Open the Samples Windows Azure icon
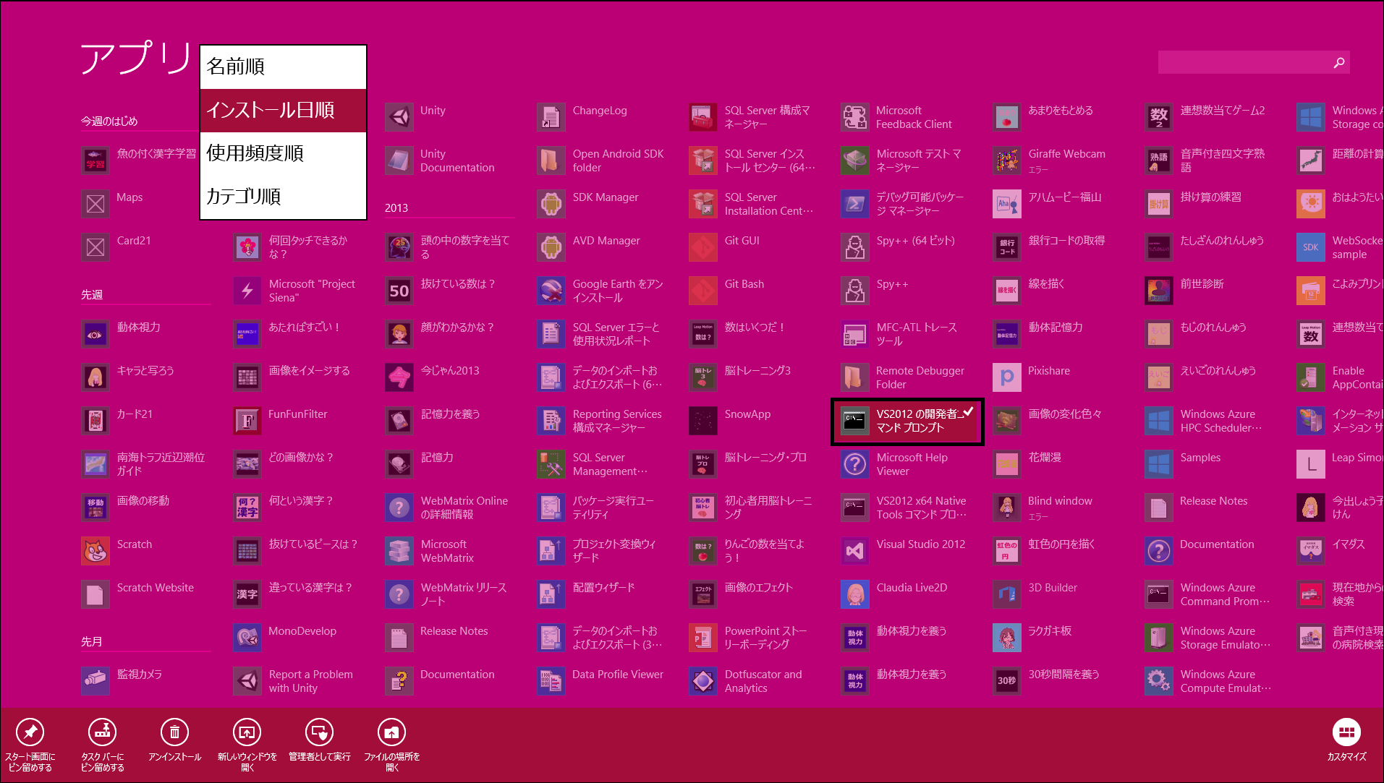Image resolution: width=1384 pixels, height=783 pixels. point(1159,464)
